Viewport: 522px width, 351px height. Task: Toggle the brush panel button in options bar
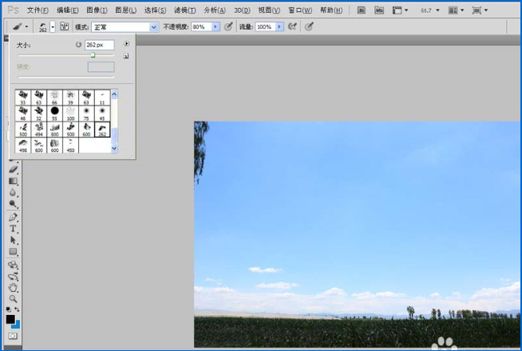65,26
